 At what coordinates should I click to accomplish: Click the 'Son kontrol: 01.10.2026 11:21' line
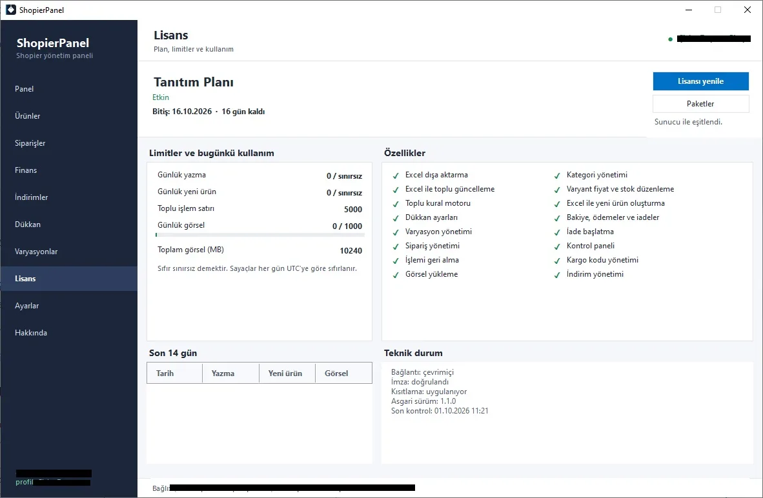[x=440, y=411]
